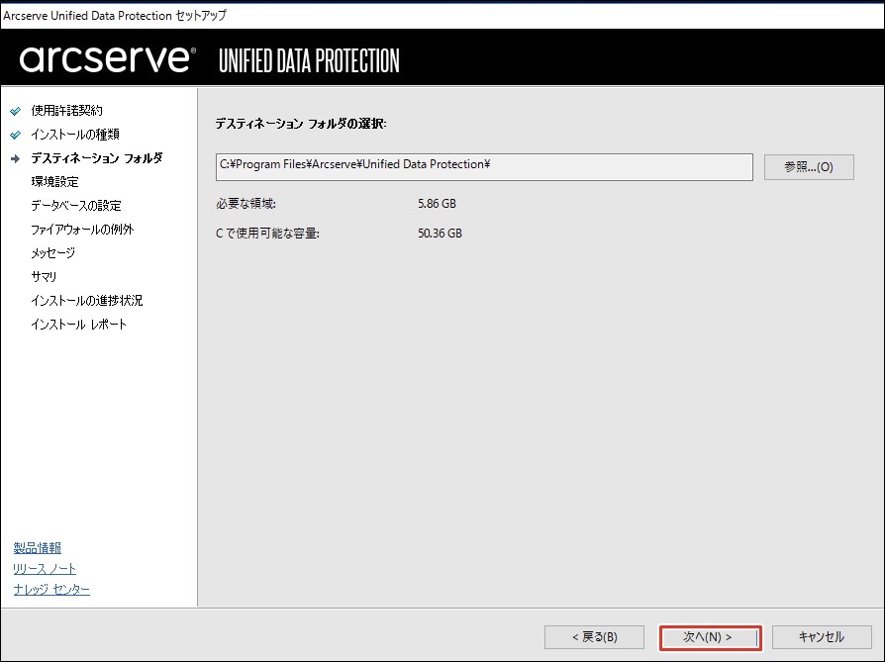Select the インストール レポート step
Viewport: 885px width, 662px height.
(x=79, y=324)
